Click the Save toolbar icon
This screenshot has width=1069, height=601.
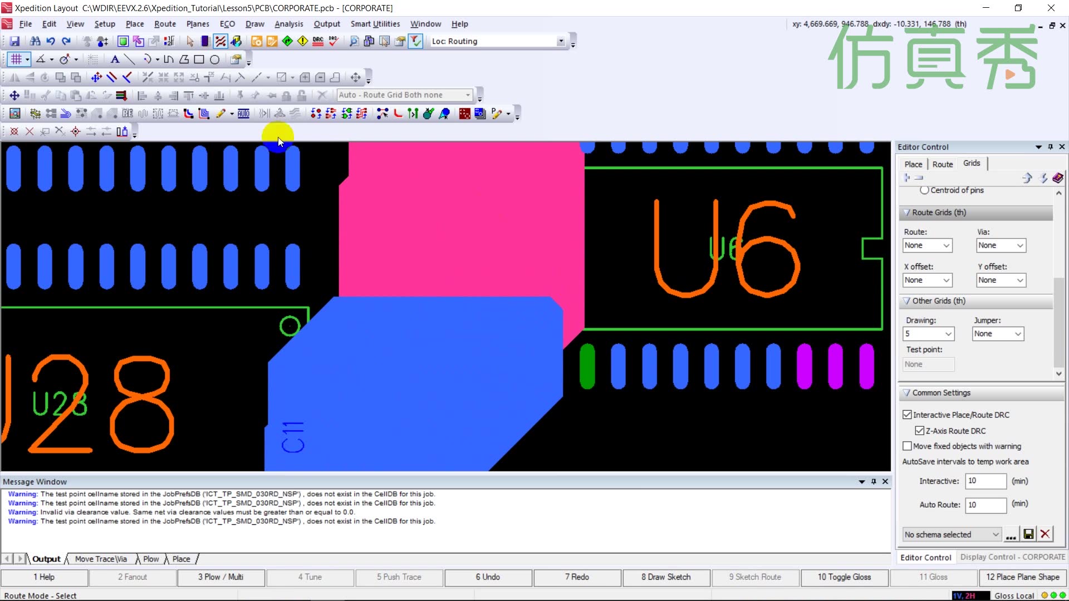tap(15, 41)
